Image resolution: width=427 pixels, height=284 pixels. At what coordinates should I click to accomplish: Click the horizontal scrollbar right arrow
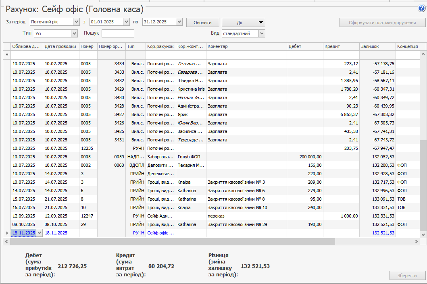(417, 241)
